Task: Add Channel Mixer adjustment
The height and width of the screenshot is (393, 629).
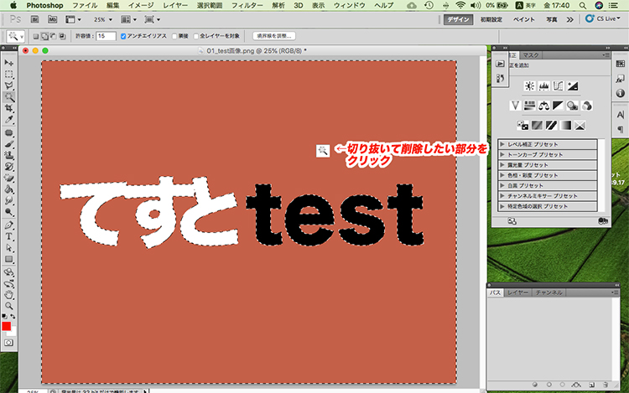Action: 587,106
